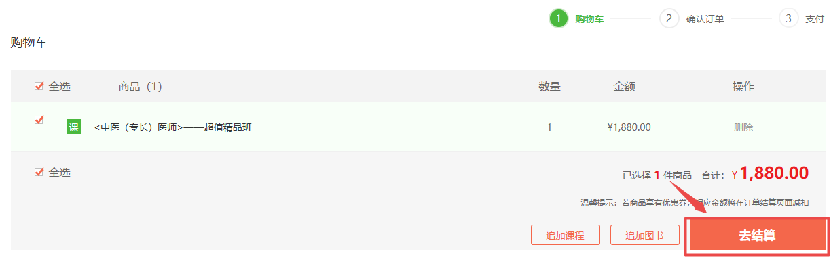Click the green 课 course badge icon
This screenshot has width=831, height=266.
pyautogui.click(x=73, y=127)
